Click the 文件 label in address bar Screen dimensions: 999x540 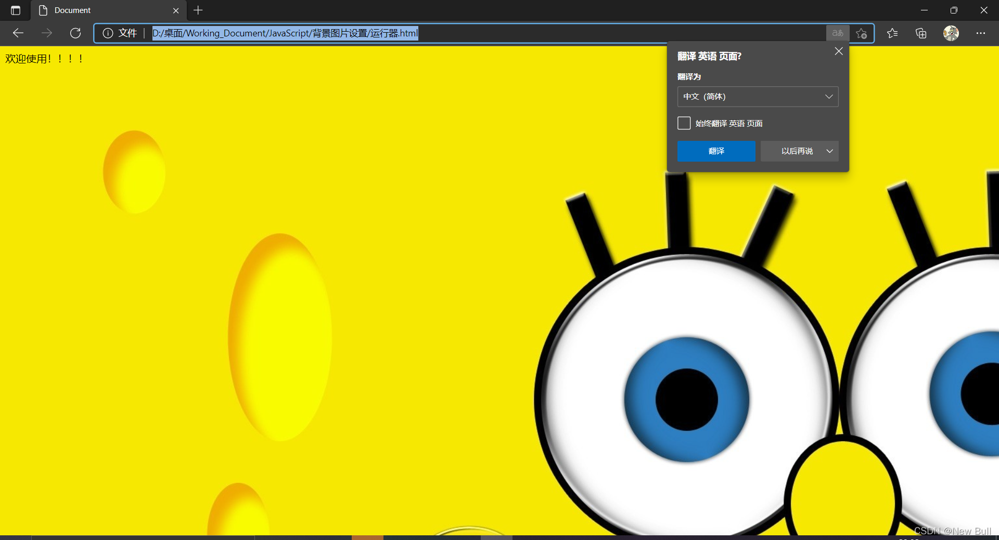click(127, 33)
